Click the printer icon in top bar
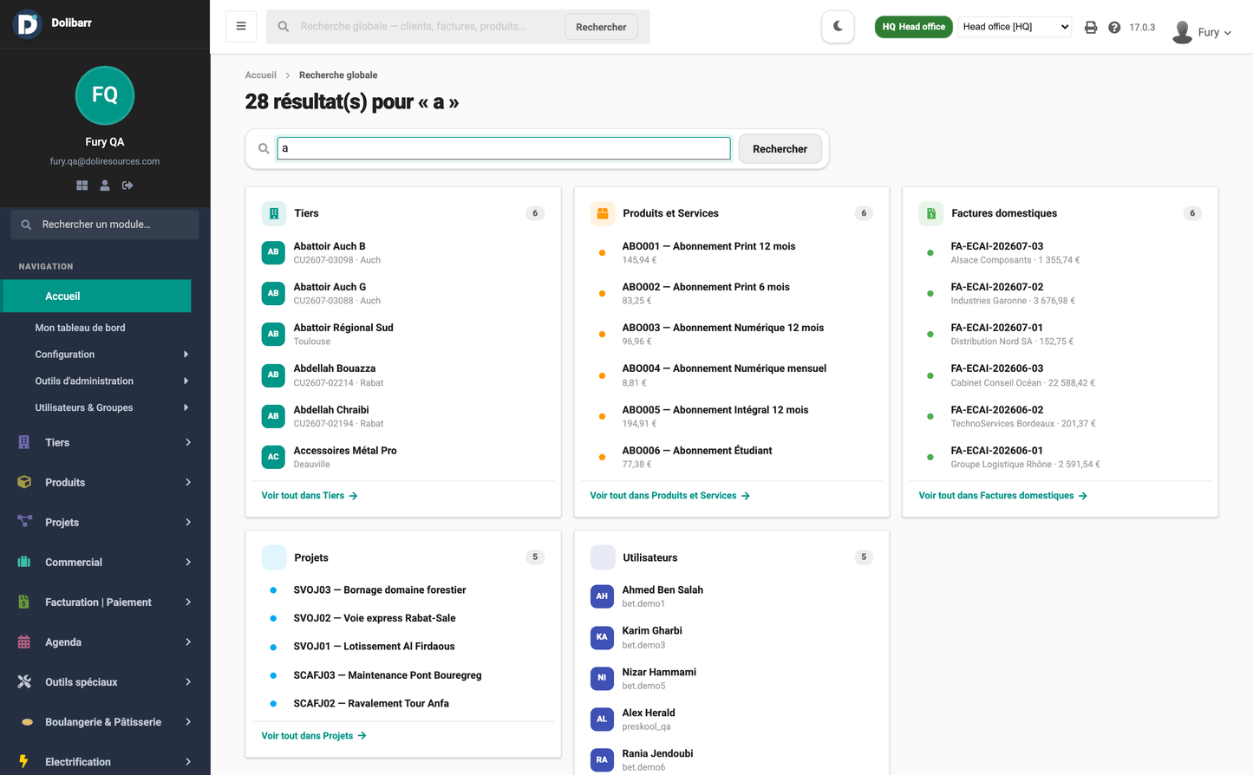 (1091, 27)
